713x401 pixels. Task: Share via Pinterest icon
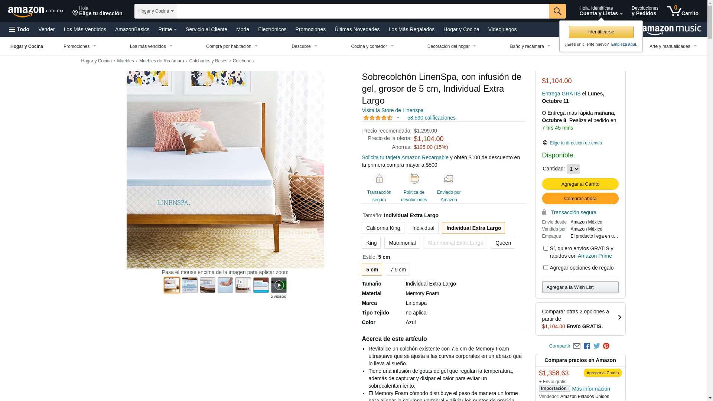pos(606,346)
